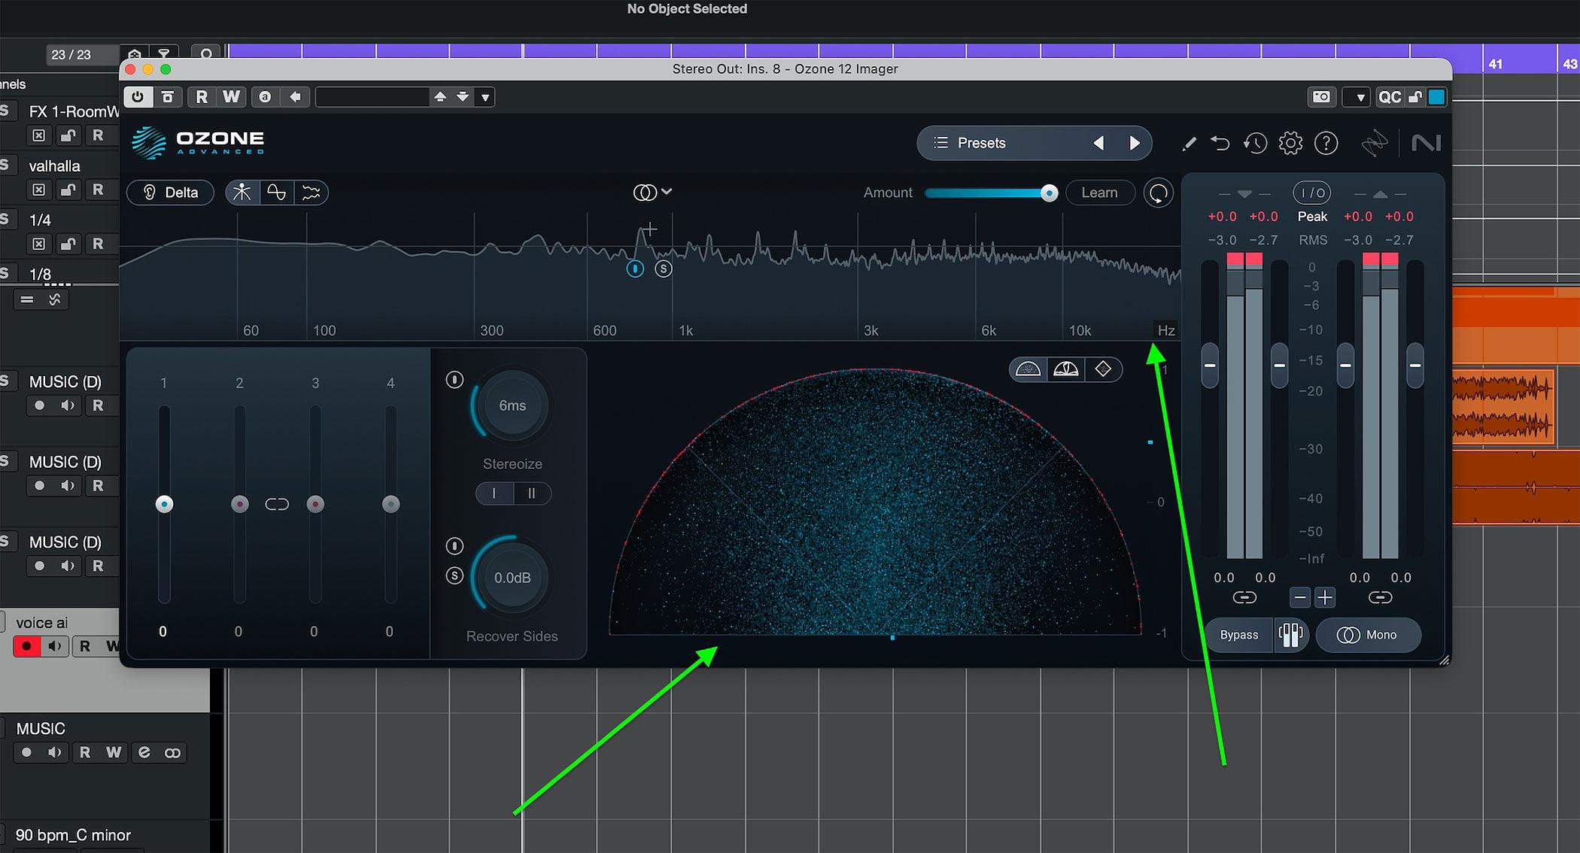Open the preset management dropdown arrow
1580x853 pixels.
[x=485, y=97]
